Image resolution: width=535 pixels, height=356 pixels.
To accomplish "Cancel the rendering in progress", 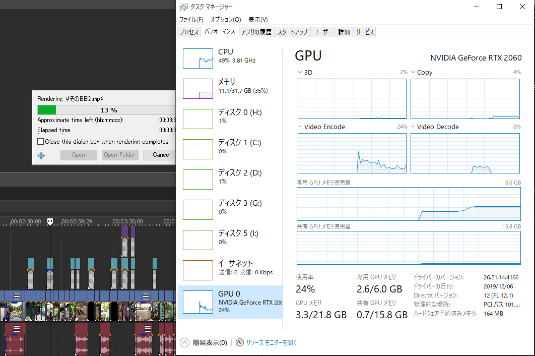I will click(161, 155).
